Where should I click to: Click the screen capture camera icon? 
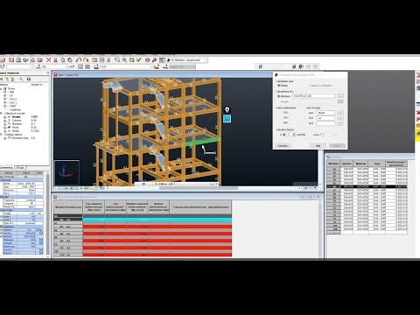tap(40, 59)
